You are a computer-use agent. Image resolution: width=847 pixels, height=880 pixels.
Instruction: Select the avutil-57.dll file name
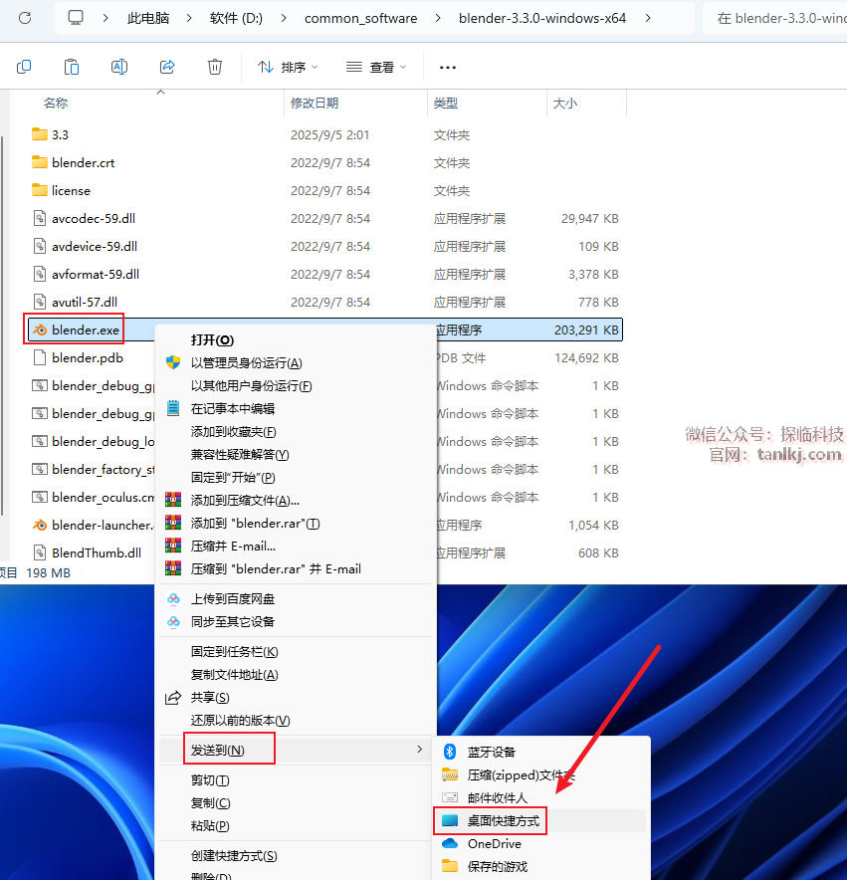point(85,302)
